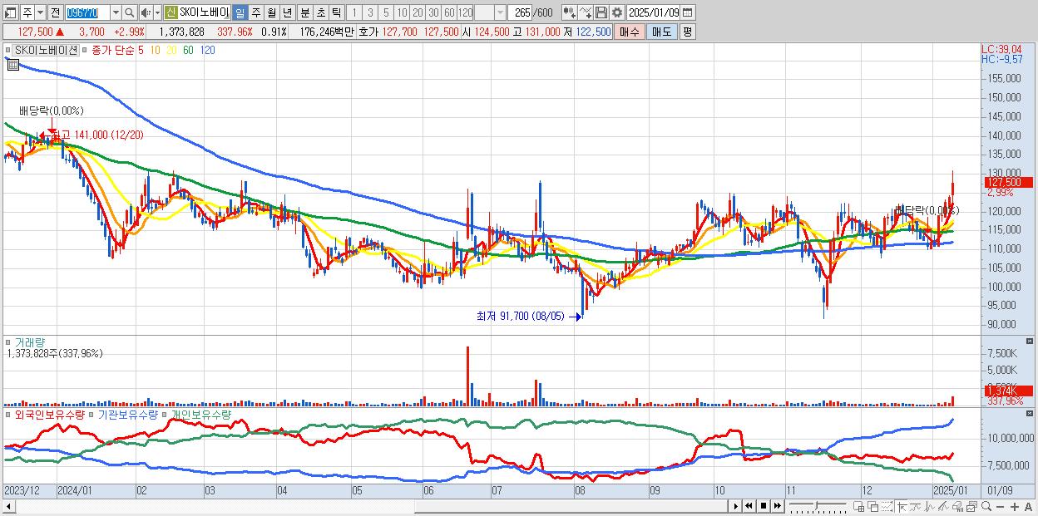Open the calendar date picker icon

pos(687,12)
